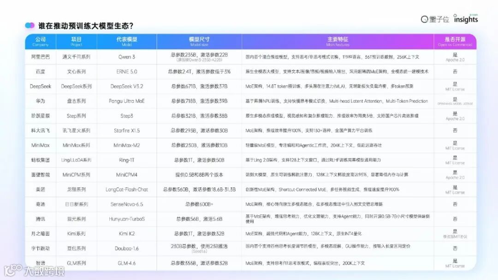Click the project cell DeepSeek系列
Screen dimensions: 498x280
click(x=76, y=86)
